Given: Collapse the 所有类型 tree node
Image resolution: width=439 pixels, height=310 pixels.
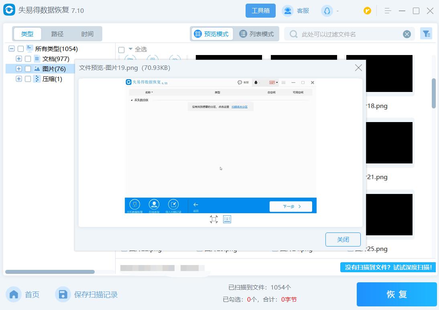Looking at the screenshot, I should [x=11, y=49].
